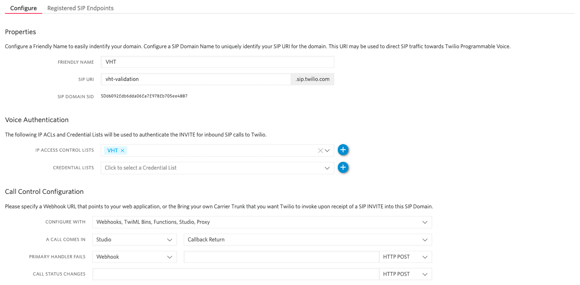This screenshot has height=285, width=580.
Task: Clear all selected IP Access Control Lists
Action: pos(320,151)
